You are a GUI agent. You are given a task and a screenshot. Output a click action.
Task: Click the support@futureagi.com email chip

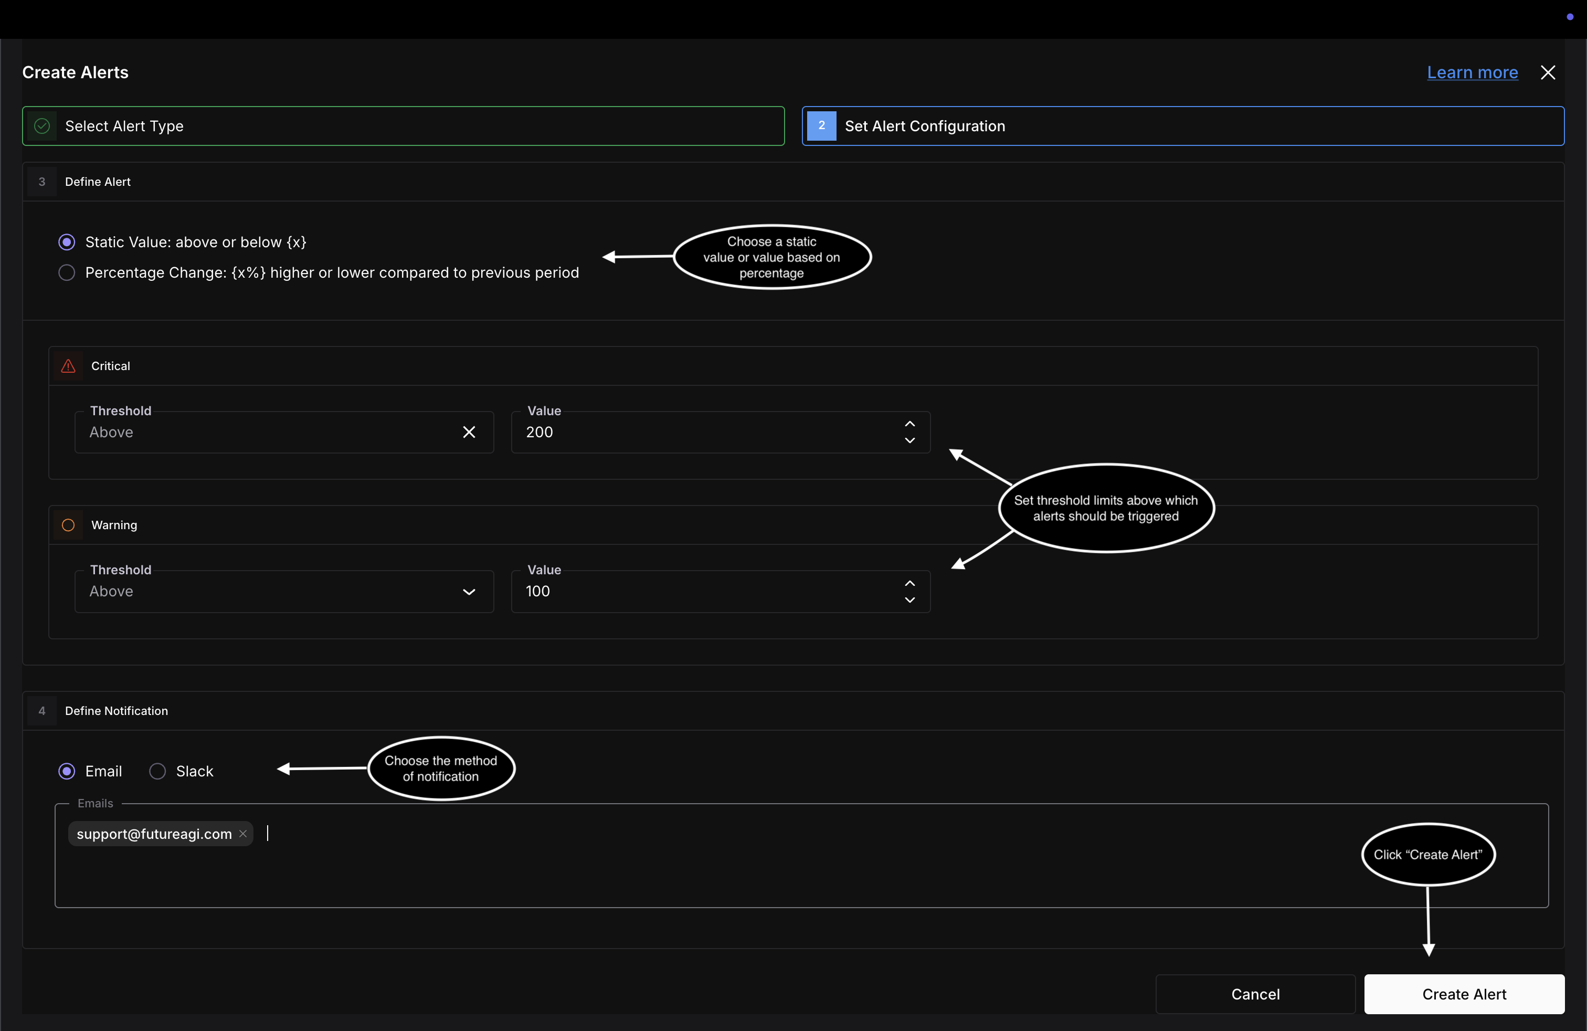160,834
